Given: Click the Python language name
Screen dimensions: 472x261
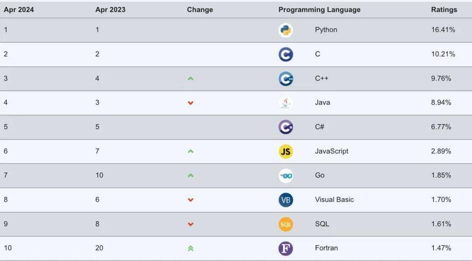Looking at the screenshot, I should tap(326, 30).
